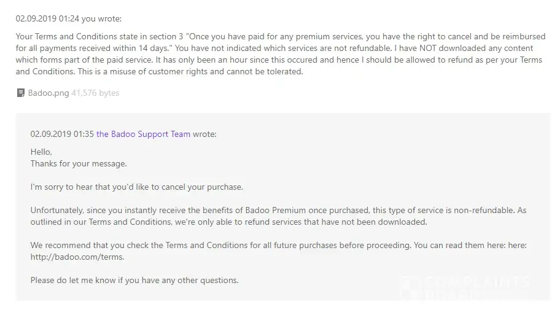The width and height of the screenshot is (560, 315).
Task: Click the 02.09.2019 01:24 timestamp
Action: click(47, 19)
